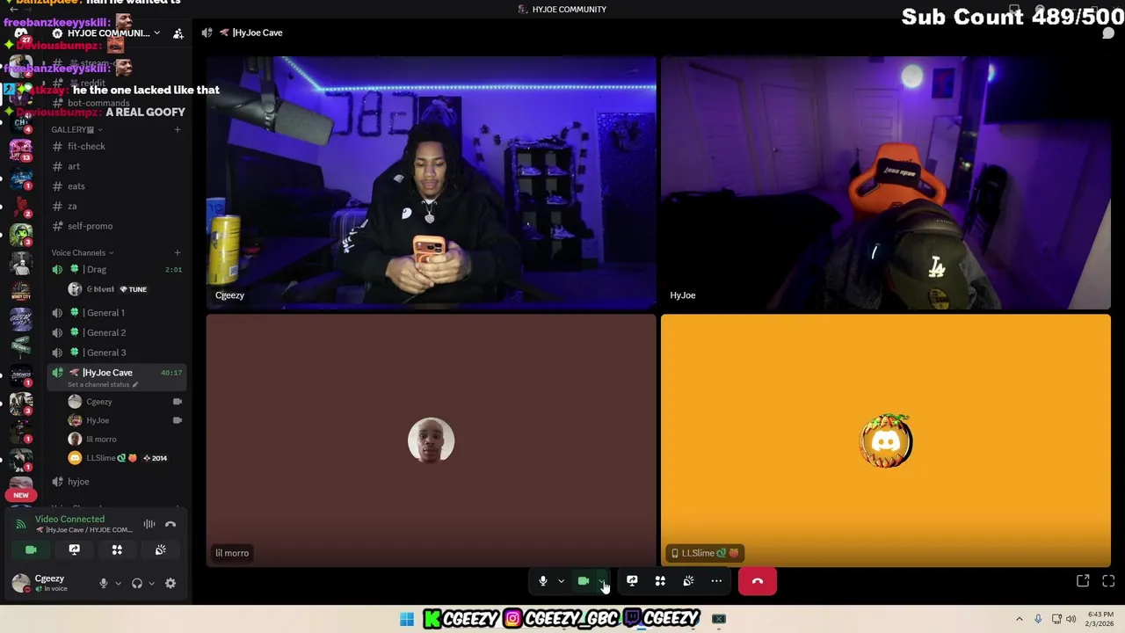Open input device options beside user panel mic
The image size is (1125, 633).
(118, 584)
